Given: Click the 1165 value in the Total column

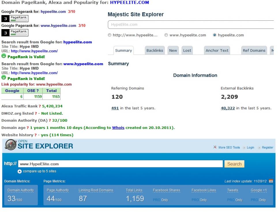Looking at the screenshot, I should pyautogui.click(x=56, y=97).
